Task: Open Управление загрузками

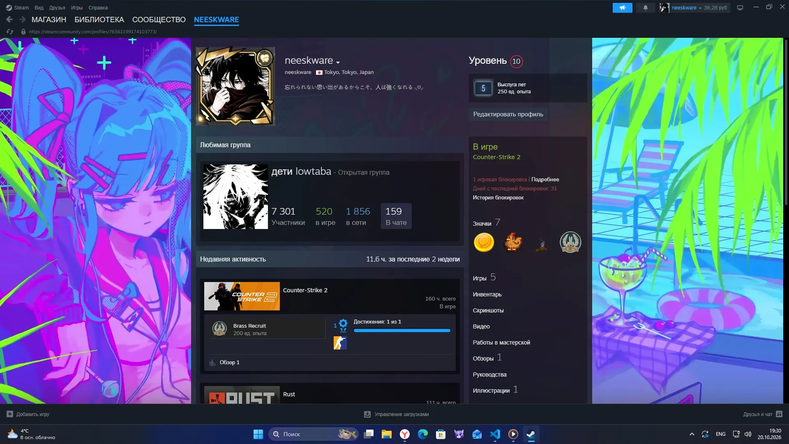Action: 397,414
